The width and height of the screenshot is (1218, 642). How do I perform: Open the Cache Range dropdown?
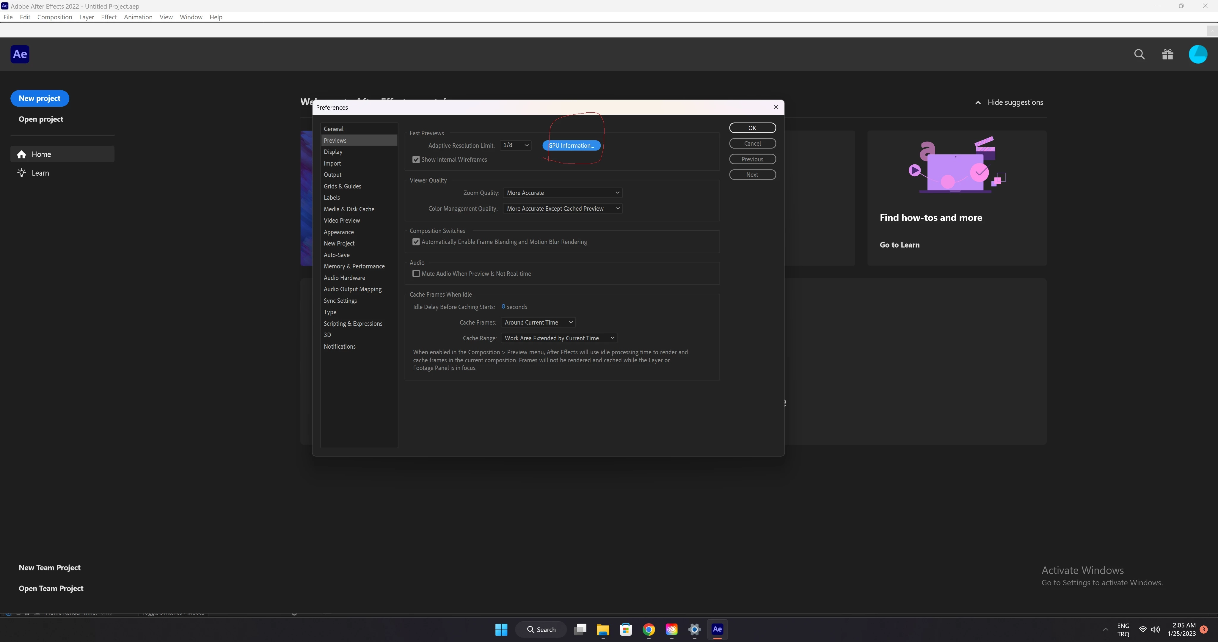click(x=559, y=338)
